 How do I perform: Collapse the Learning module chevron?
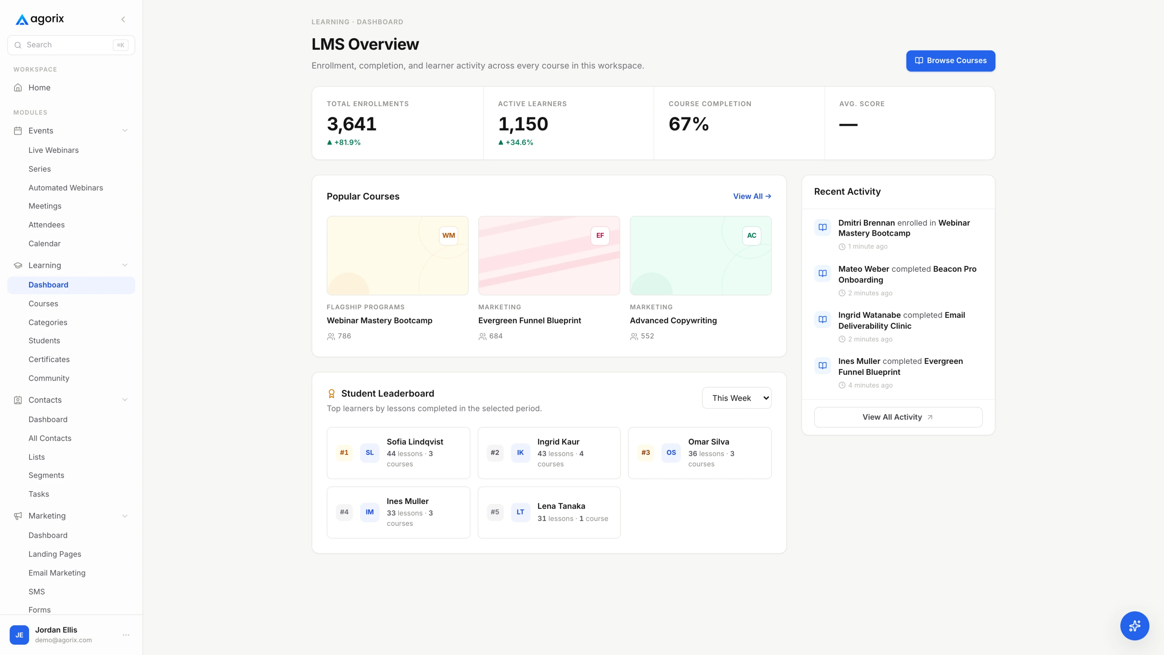tap(125, 265)
